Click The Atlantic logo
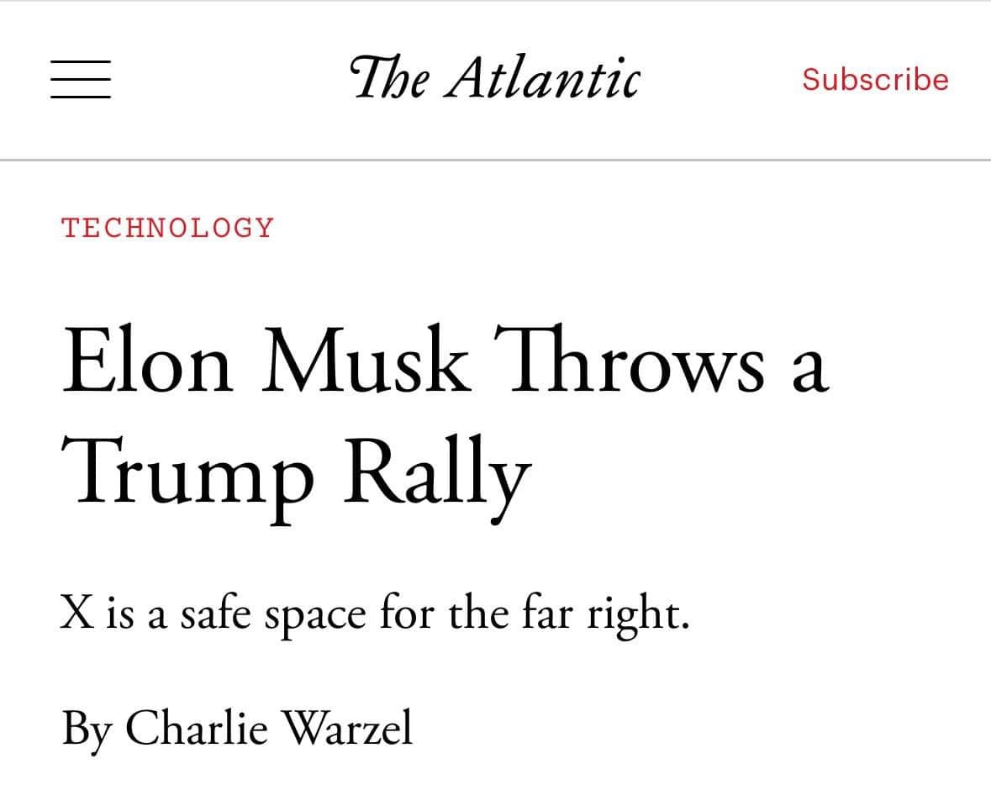The width and height of the screenshot is (991, 806). tap(494, 77)
